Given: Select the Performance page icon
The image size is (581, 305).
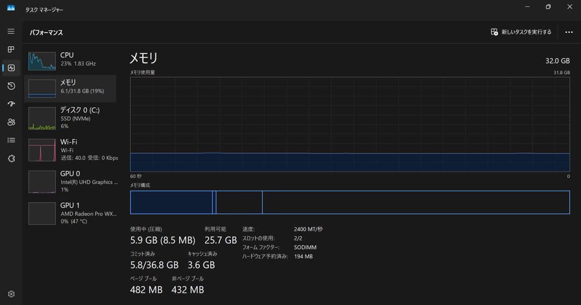Looking at the screenshot, I should [x=11, y=68].
